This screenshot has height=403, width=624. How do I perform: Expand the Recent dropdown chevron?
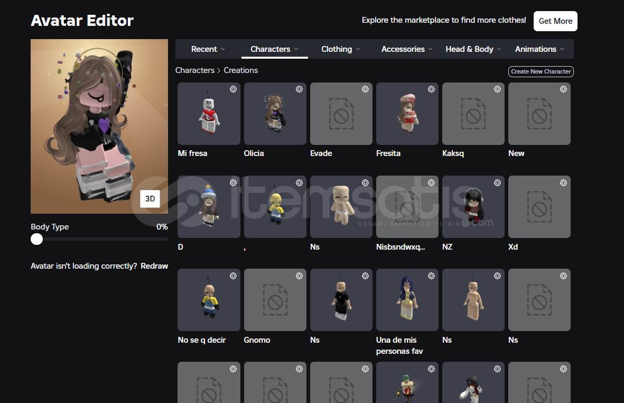click(223, 49)
